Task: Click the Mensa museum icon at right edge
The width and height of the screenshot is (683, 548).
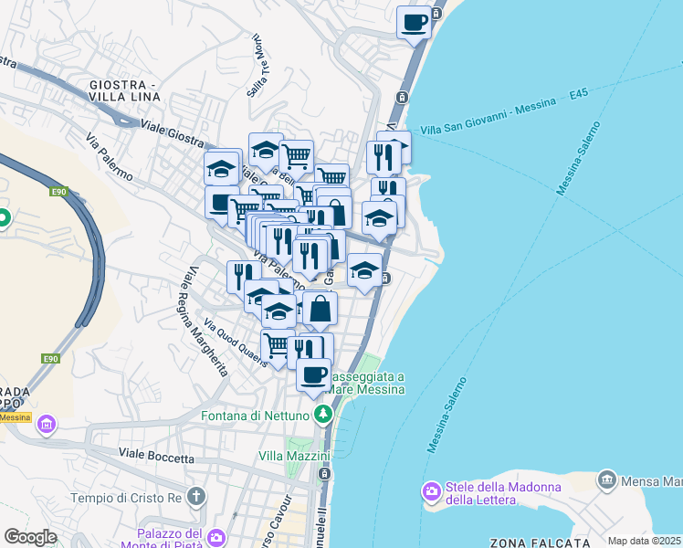Action: coord(607,480)
